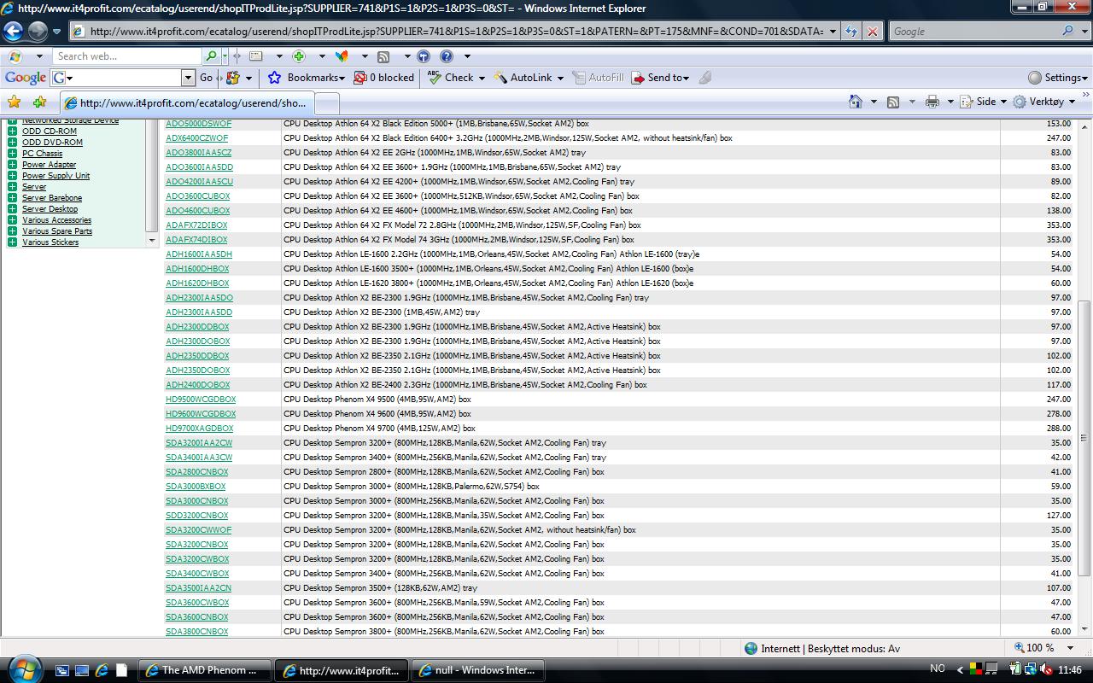Open product link ADH2400DOBOX
Screen dimensions: 1093x683
[198, 385]
